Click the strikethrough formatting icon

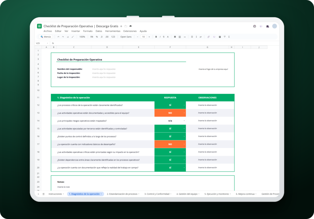164,37
